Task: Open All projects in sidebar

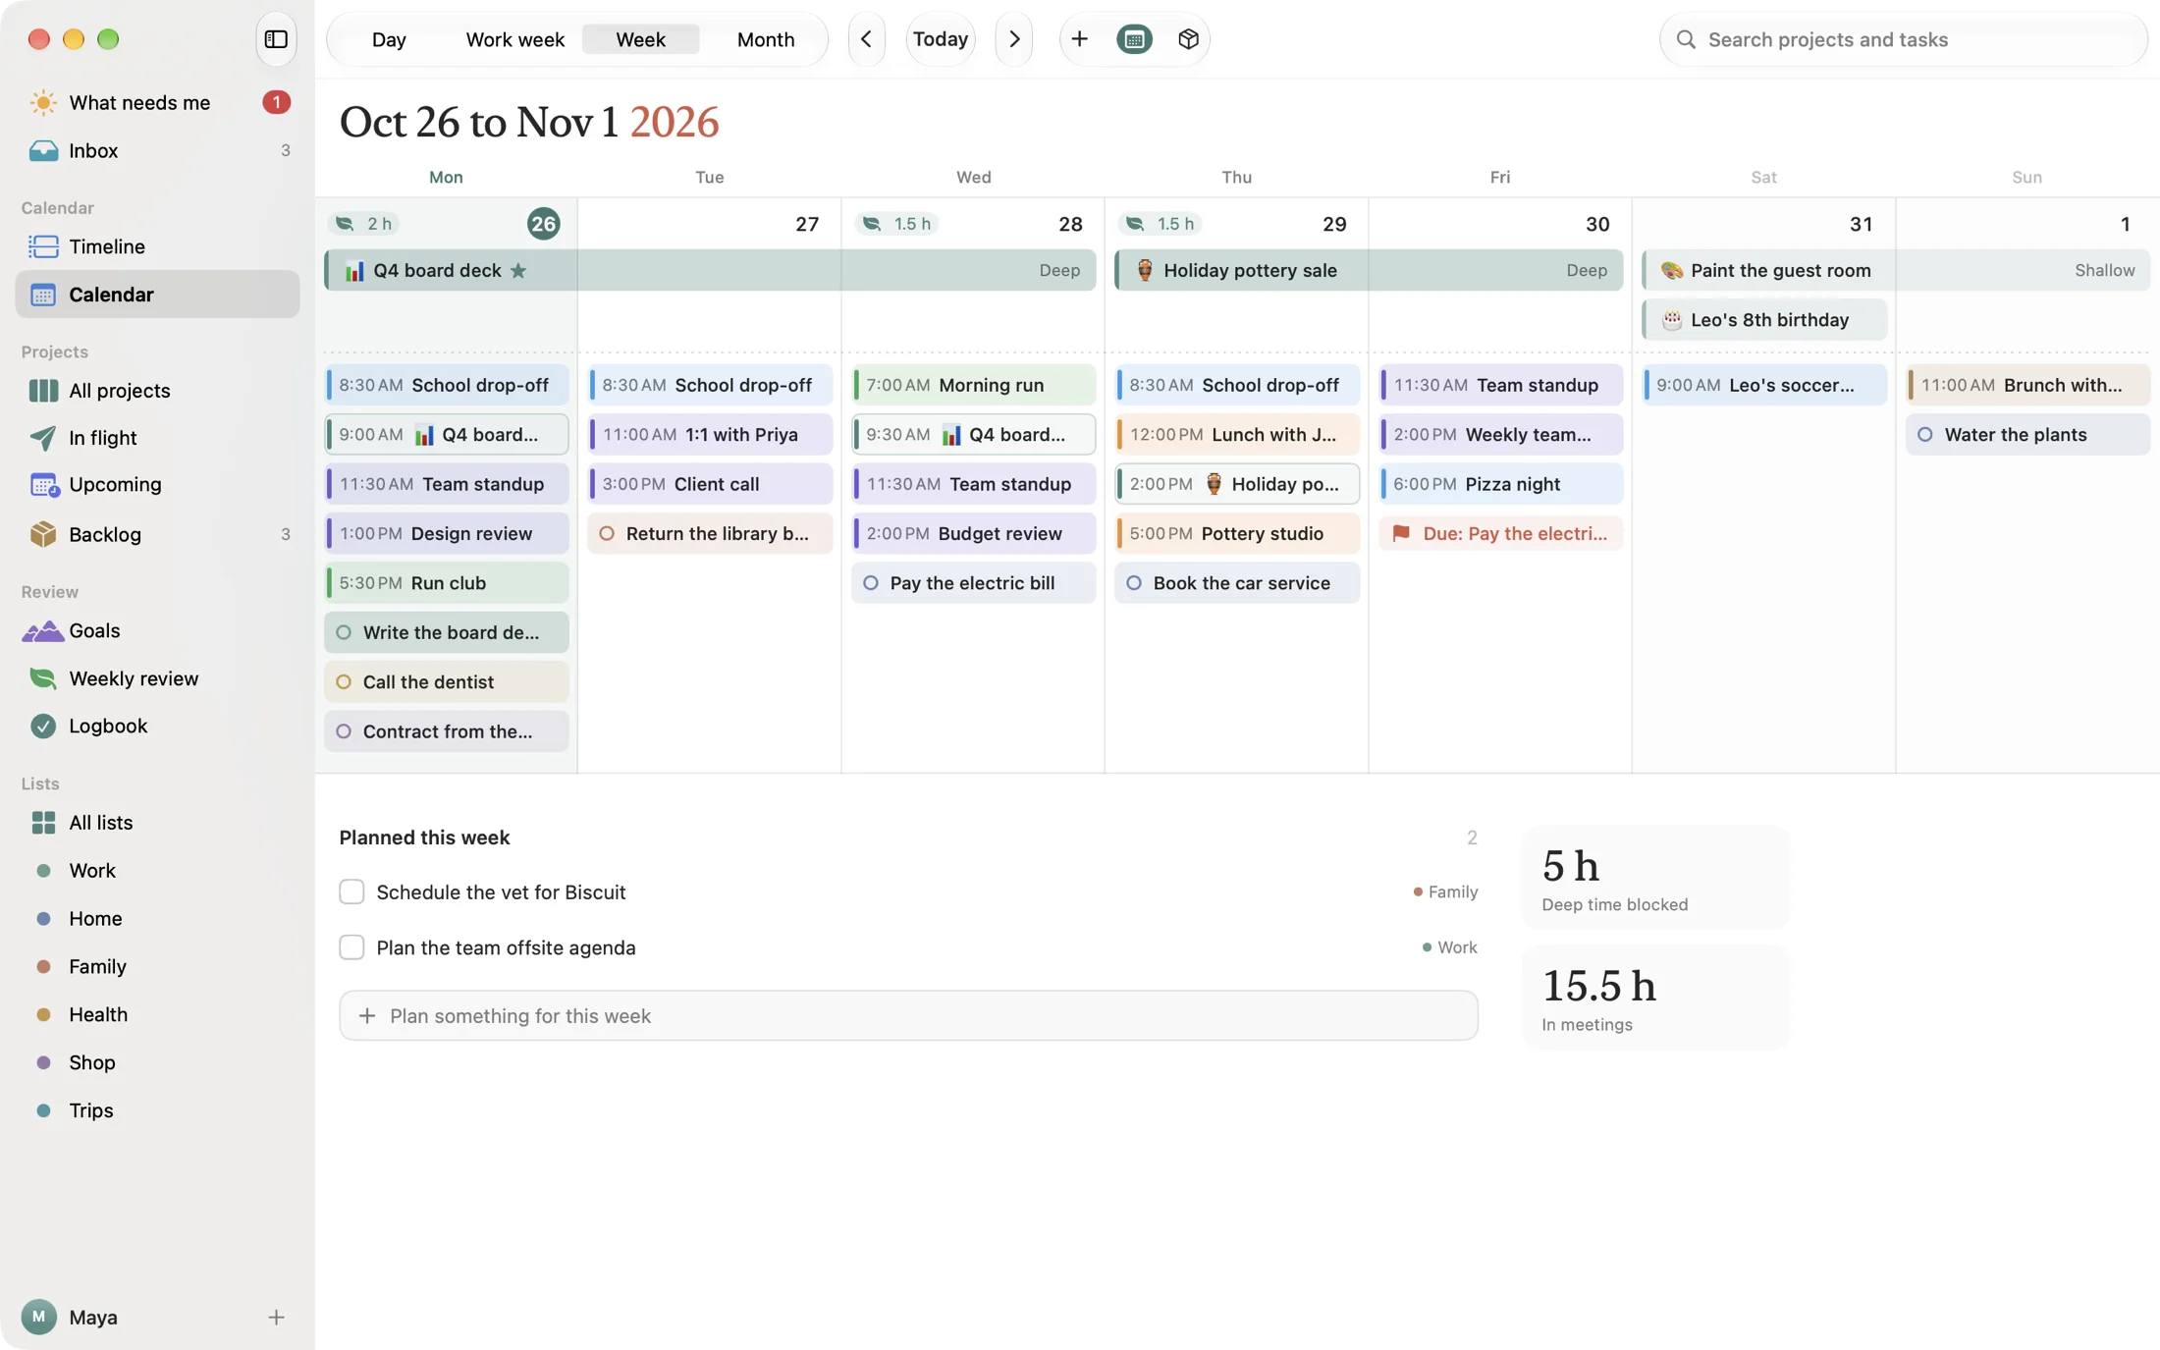Action: point(157,391)
